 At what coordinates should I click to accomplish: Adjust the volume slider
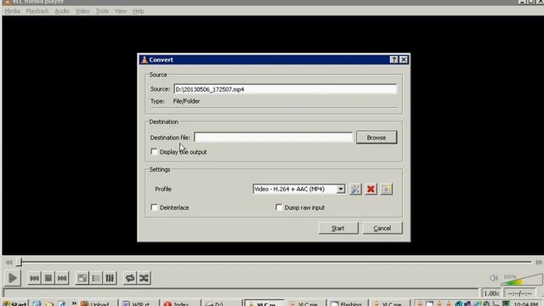[521, 279]
